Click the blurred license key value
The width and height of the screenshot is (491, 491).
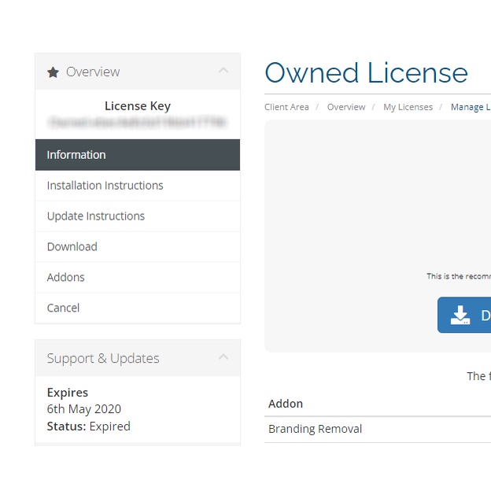pyautogui.click(x=137, y=123)
